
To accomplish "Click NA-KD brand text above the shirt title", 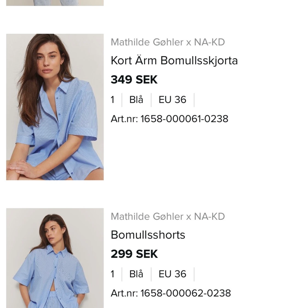I will tap(209, 42).
